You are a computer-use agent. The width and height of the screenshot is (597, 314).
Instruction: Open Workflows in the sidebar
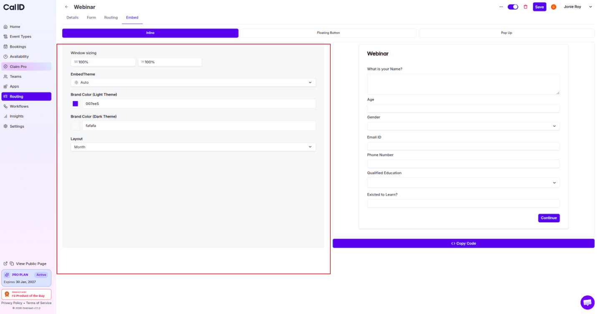tap(26, 106)
